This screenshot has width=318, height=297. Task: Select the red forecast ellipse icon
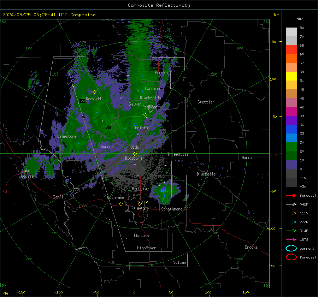pos(291,257)
